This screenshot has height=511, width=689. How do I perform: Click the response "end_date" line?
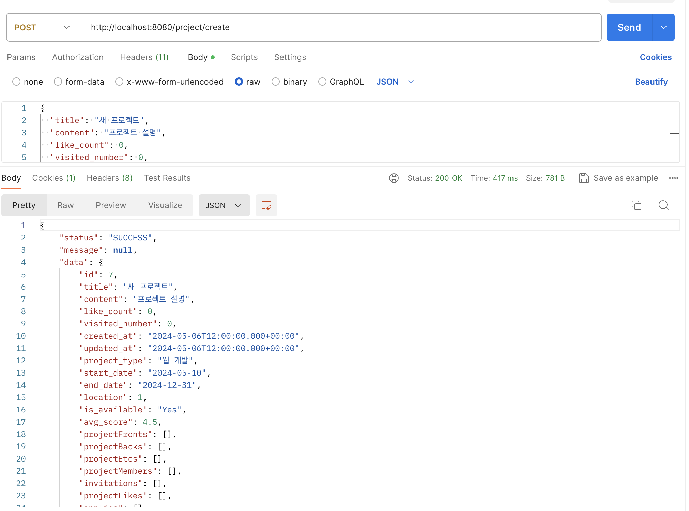click(140, 385)
